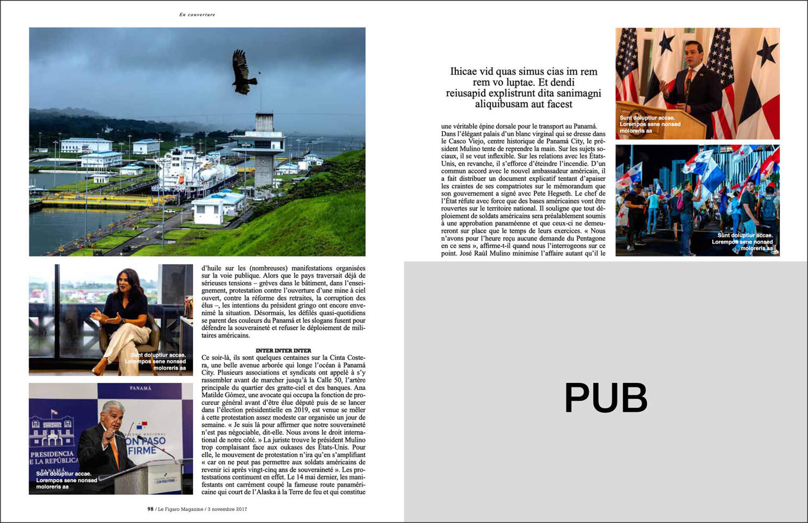Click the caption on the US flags photo
This screenshot has width=808, height=523.
(650, 124)
